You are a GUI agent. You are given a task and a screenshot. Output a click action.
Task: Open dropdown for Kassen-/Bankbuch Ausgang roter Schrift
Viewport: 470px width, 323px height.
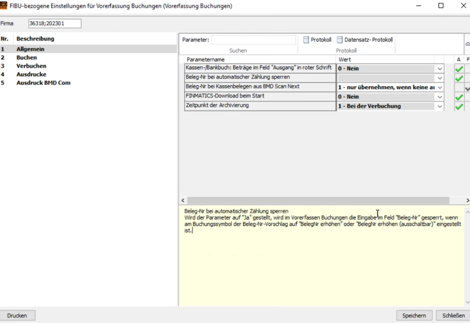point(439,68)
